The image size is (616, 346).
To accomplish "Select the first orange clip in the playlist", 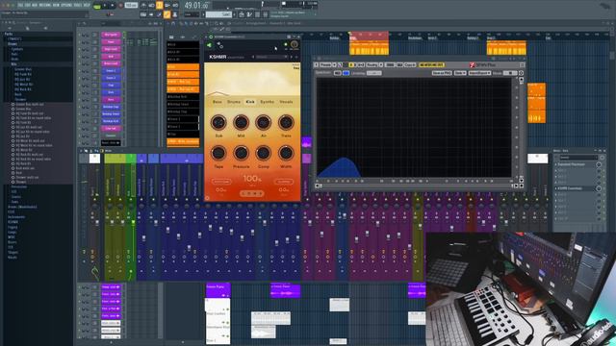I will coord(369,47).
